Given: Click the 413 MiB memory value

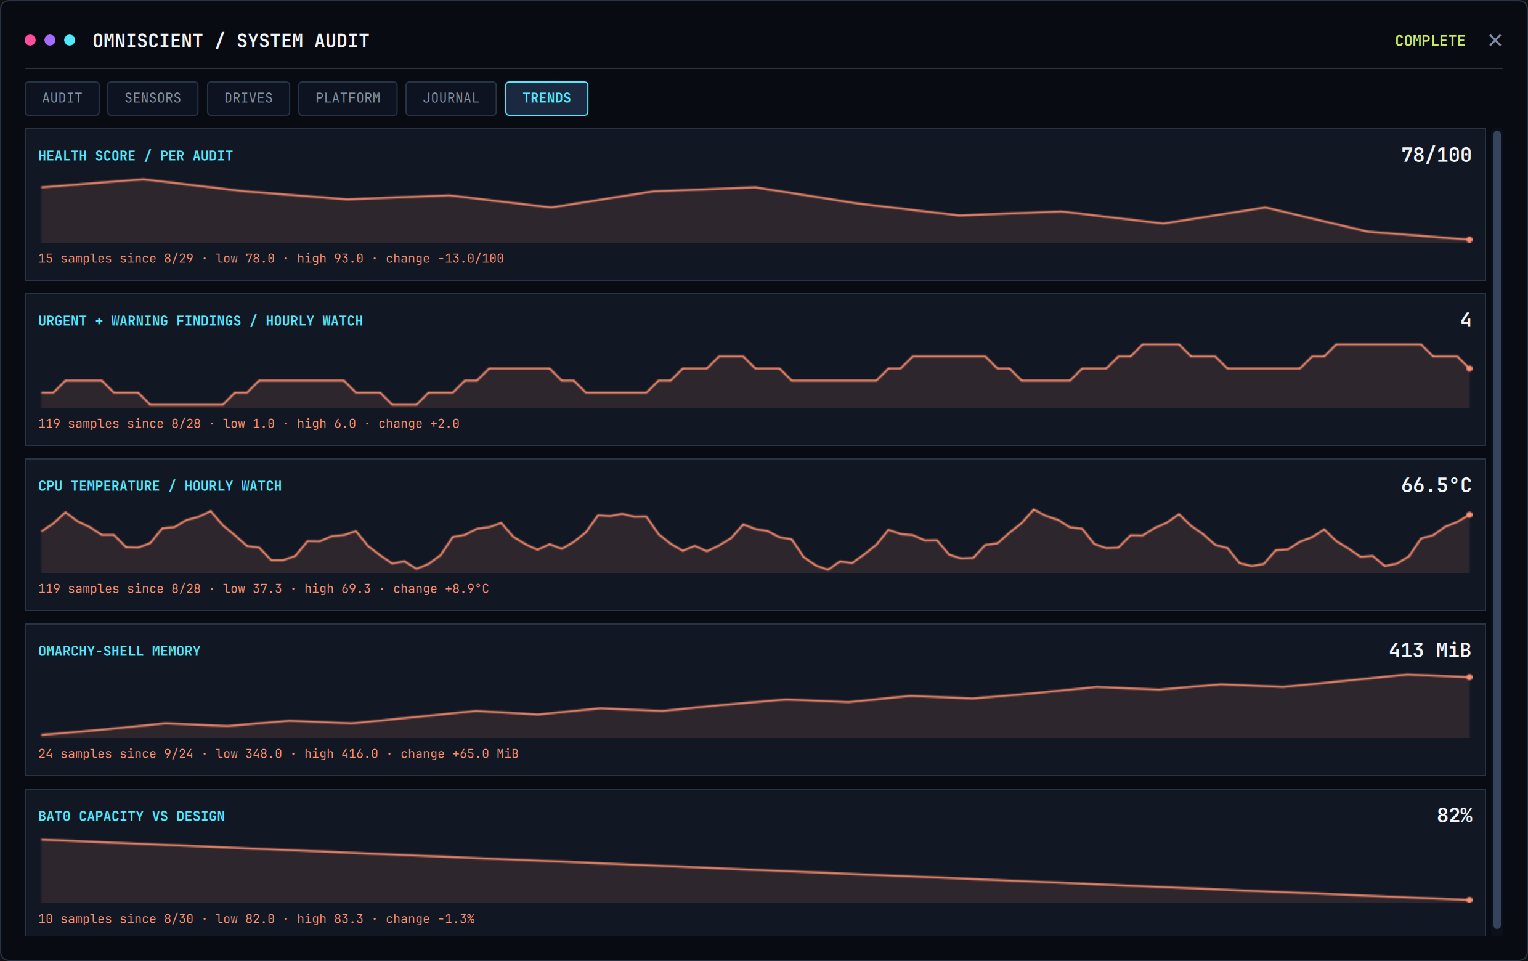Looking at the screenshot, I should tap(1429, 650).
